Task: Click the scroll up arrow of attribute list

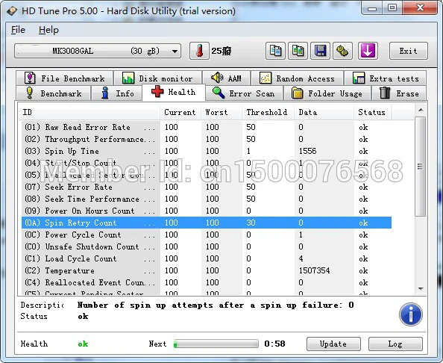Action: coord(421,110)
